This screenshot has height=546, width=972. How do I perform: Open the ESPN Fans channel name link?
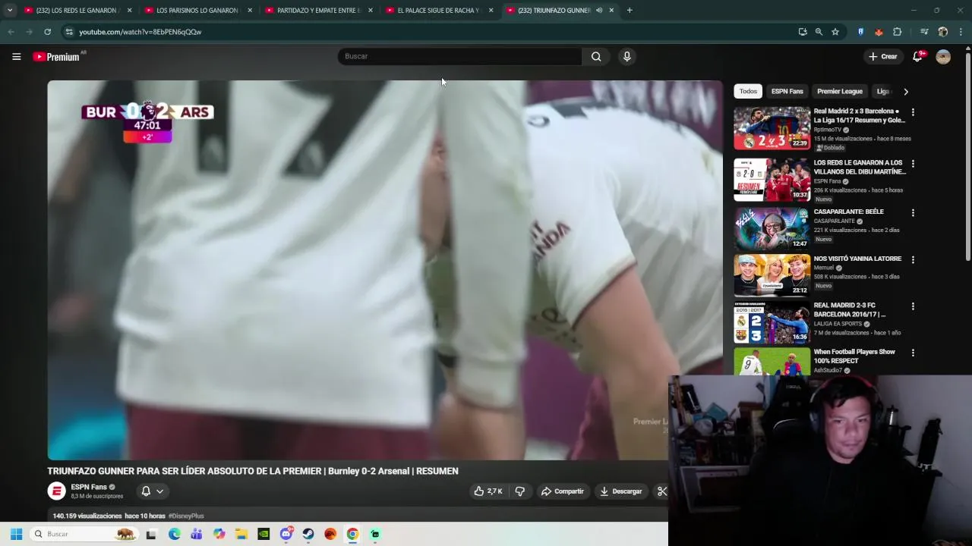[x=89, y=487]
